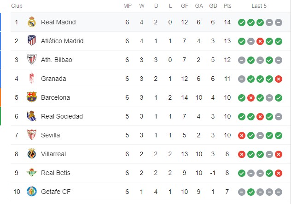This screenshot has height=204, width=291.
Task: Click the Ath. Bilbao club crest
Action: [x=32, y=59]
